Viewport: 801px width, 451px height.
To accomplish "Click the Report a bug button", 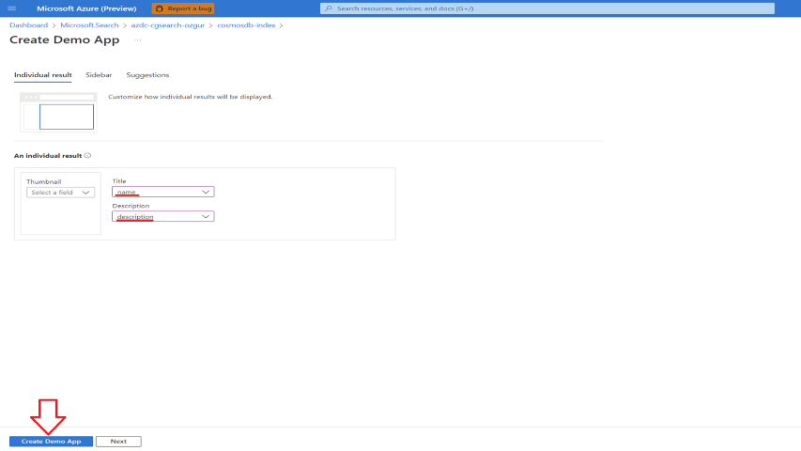I will (x=183, y=8).
